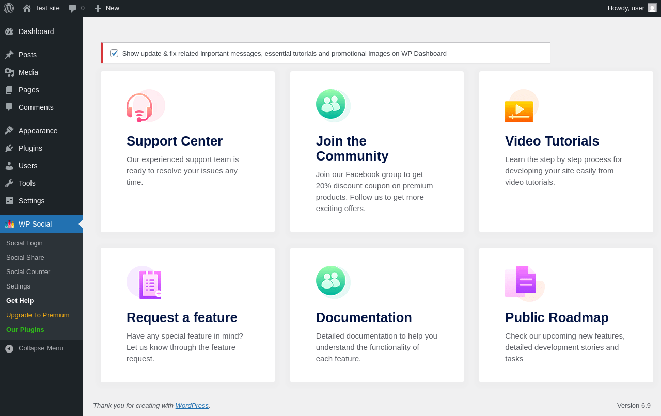Click the user avatar in top bar

(652, 8)
